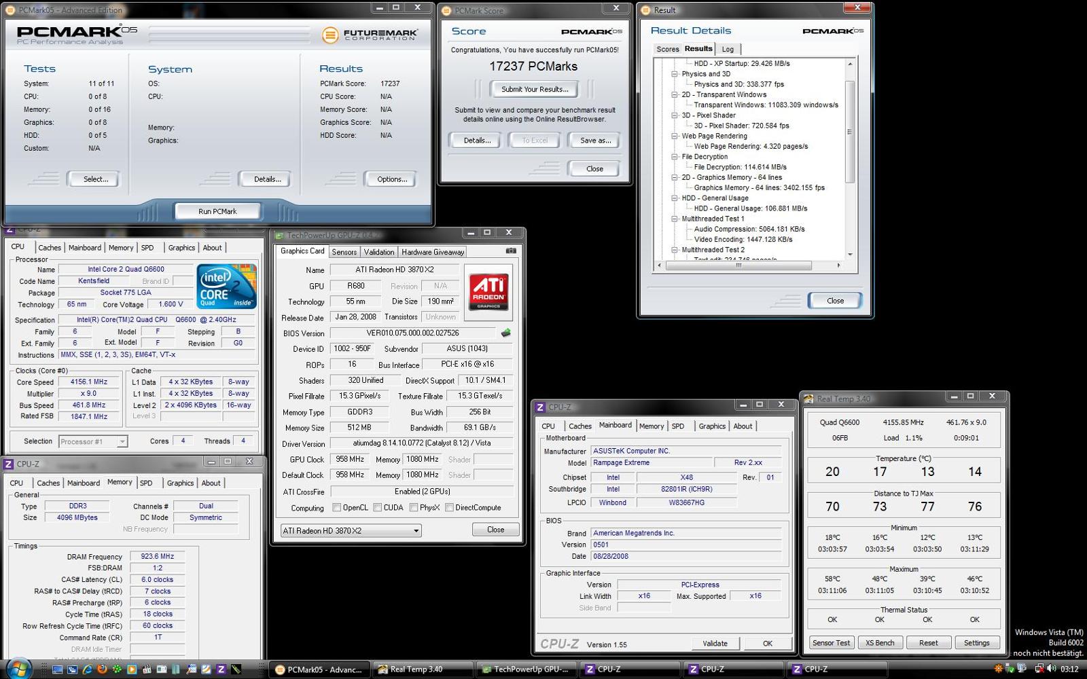1087x679 pixels.
Task: Switch to TechPowerUp GPU-Z taskbar button
Action: [527, 669]
